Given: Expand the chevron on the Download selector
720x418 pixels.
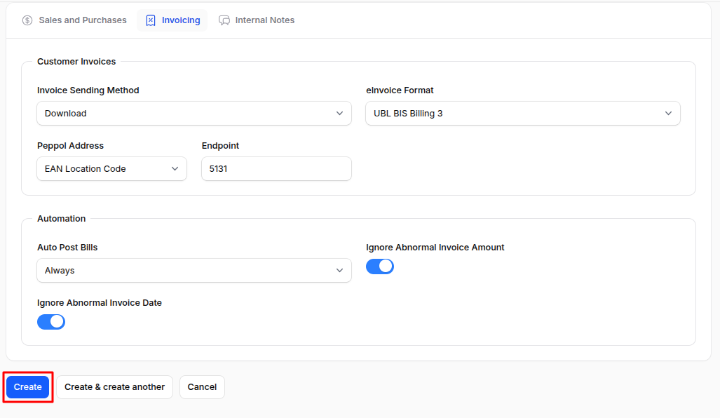Looking at the screenshot, I should point(340,113).
